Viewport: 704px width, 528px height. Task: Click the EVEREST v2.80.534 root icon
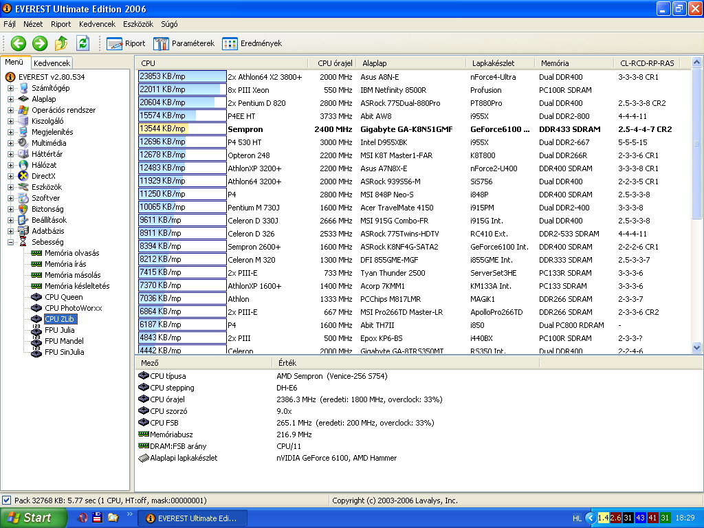pyautogui.click(x=10, y=77)
